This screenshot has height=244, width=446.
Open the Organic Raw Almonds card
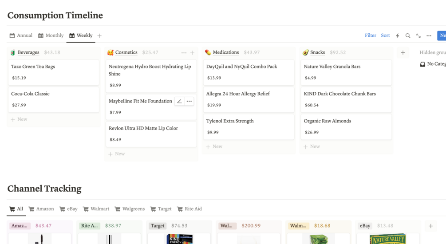(346, 126)
